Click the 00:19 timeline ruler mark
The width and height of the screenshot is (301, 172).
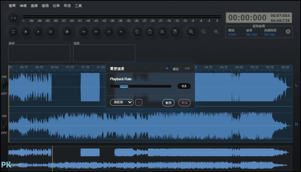point(24,67)
